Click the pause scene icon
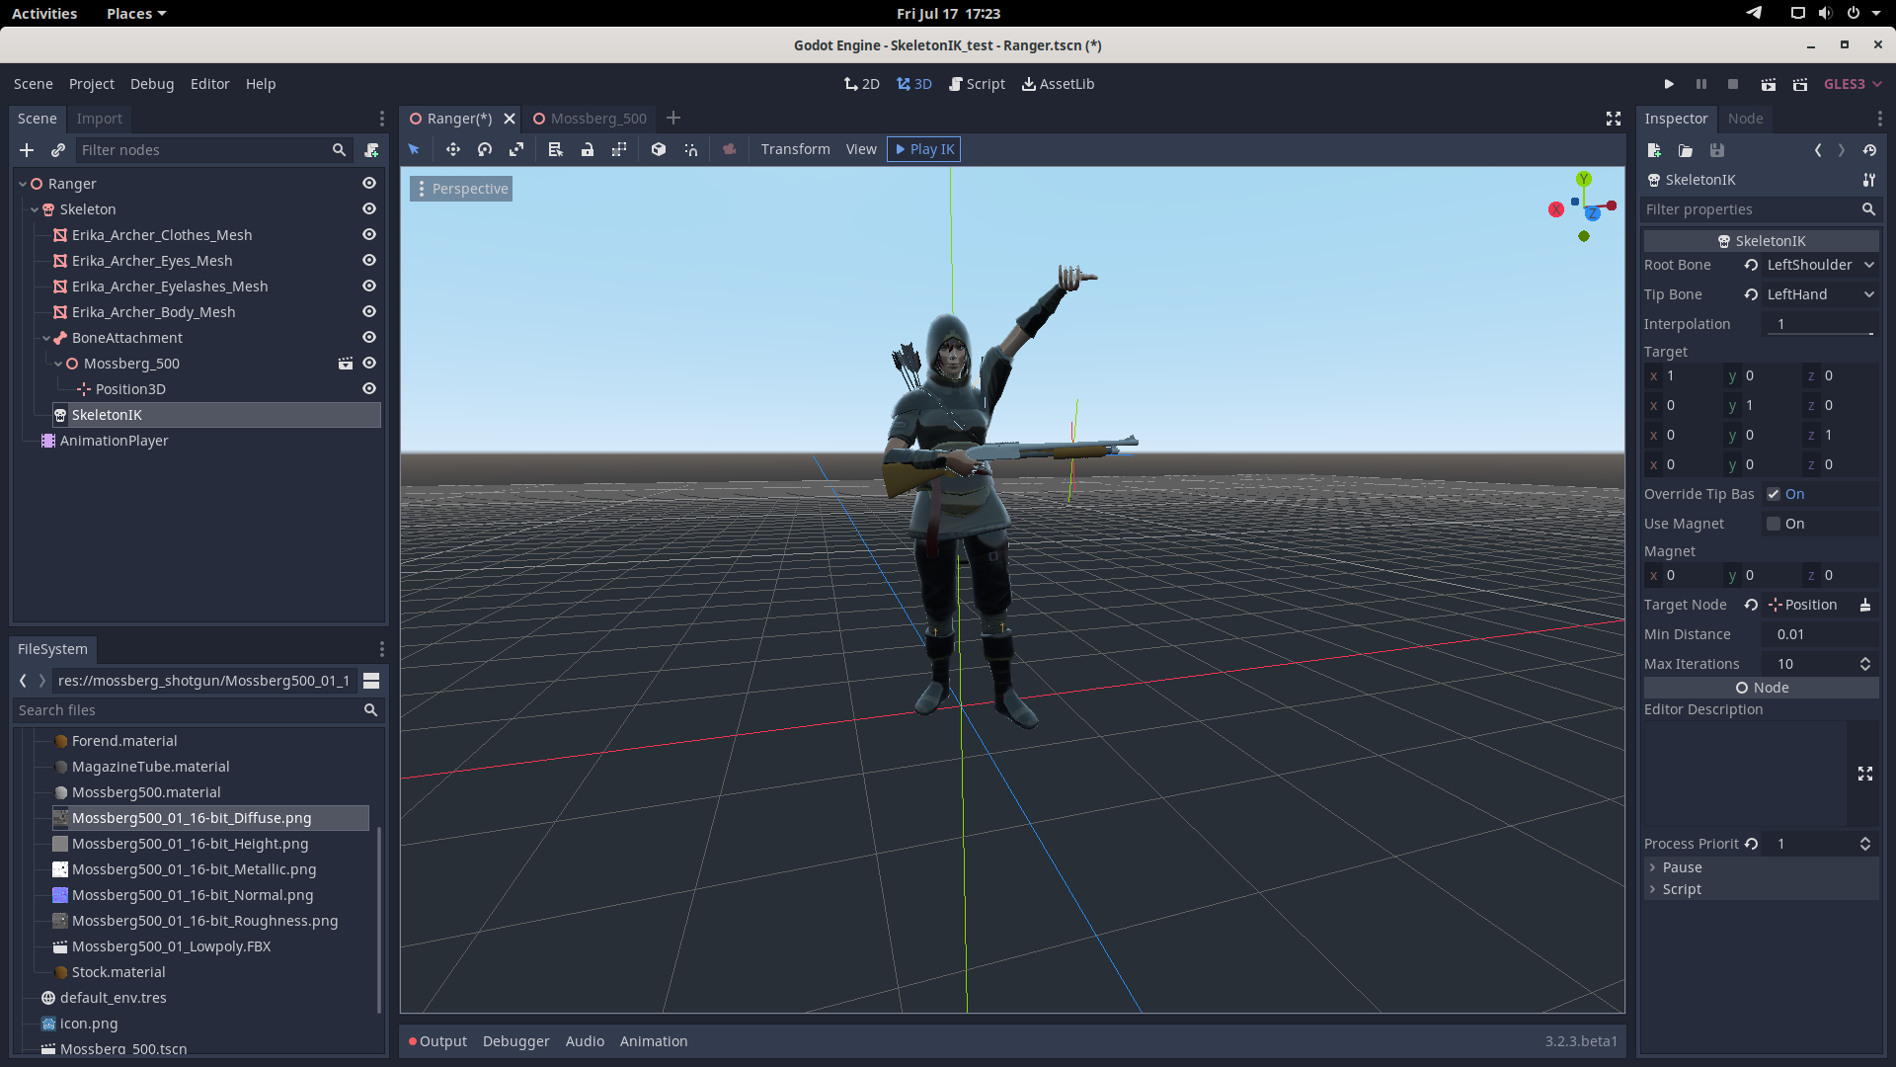 [1701, 84]
